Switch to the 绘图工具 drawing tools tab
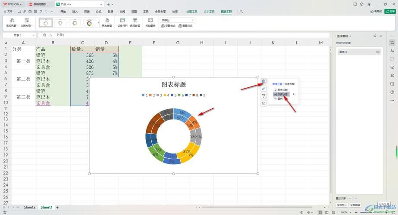 pyautogui.click(x=191, y=12)
